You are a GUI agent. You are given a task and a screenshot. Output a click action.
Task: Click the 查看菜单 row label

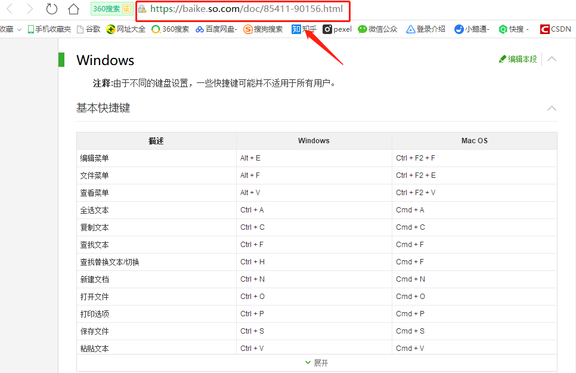94,193
